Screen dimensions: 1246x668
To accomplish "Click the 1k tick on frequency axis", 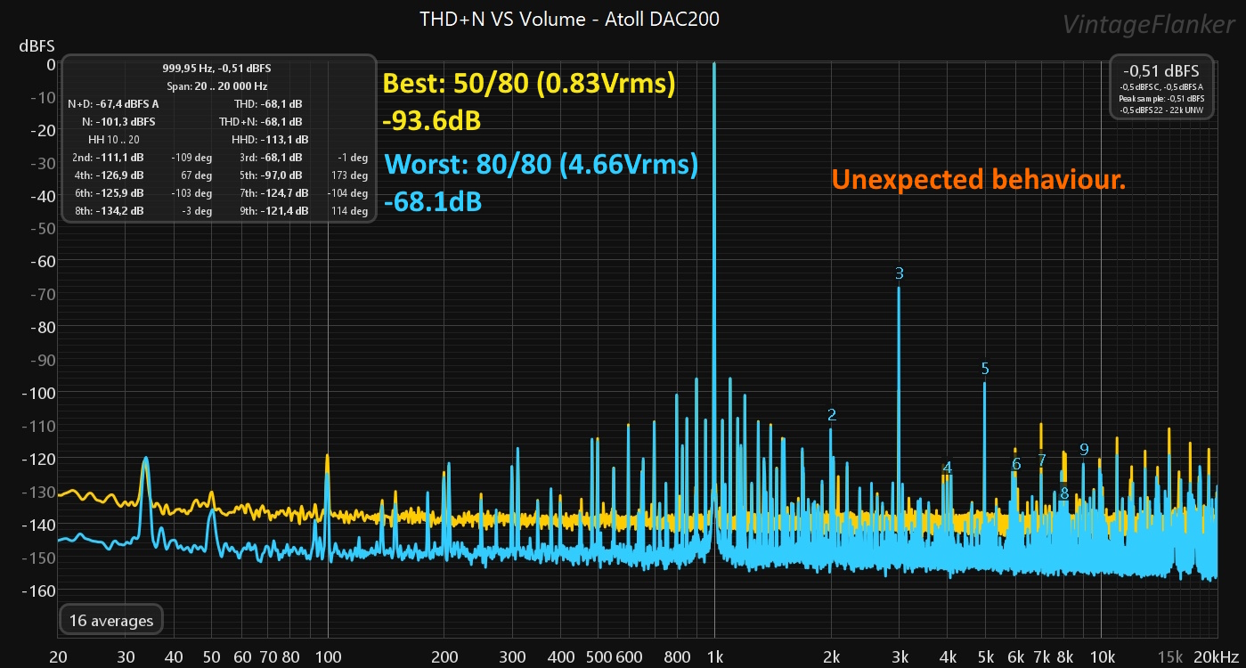I will [x=714, y=656].
